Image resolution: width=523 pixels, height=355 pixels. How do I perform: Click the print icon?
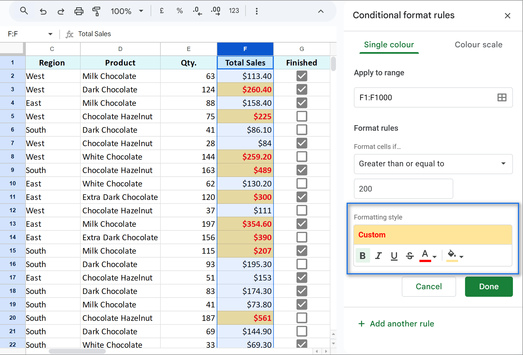pyautogui.click(x=79, y=11)
